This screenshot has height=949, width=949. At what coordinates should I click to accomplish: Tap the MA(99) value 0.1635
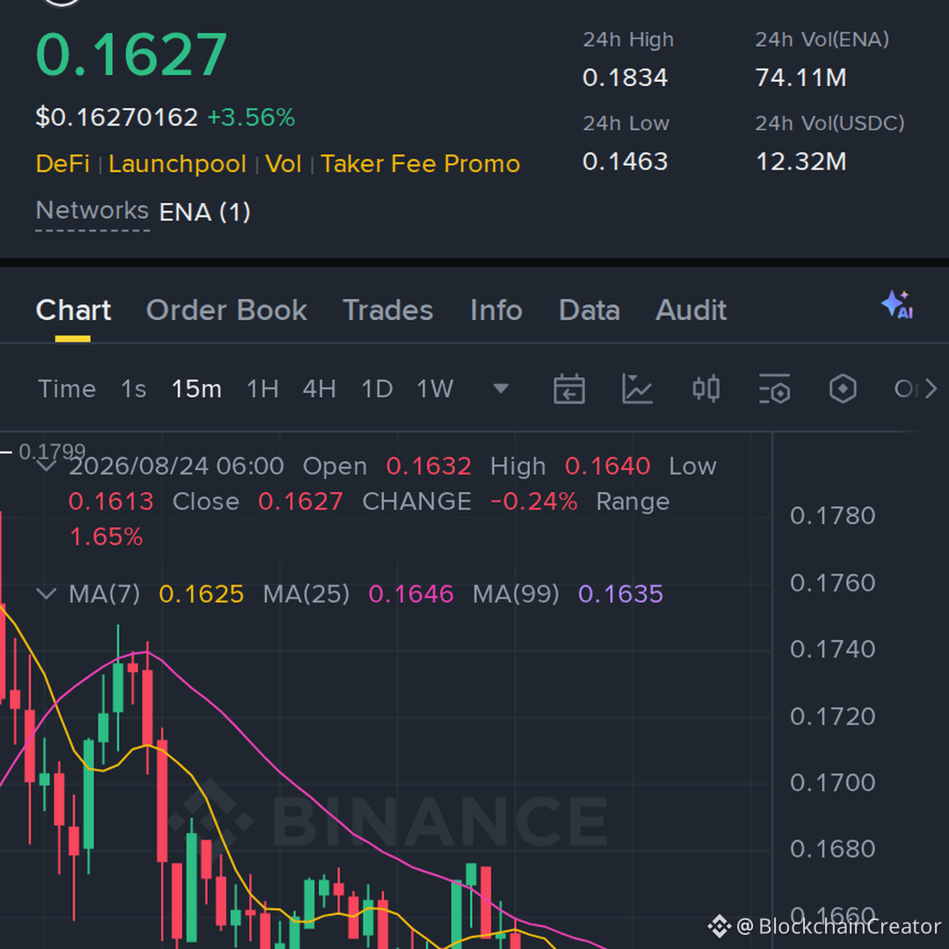click(x=620, y=594)
